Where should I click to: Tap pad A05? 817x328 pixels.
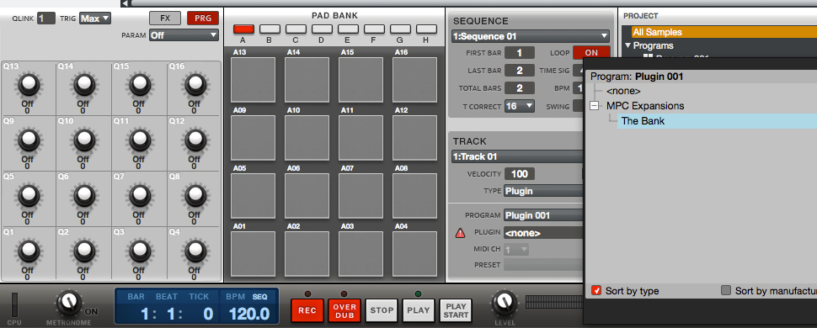254,196
